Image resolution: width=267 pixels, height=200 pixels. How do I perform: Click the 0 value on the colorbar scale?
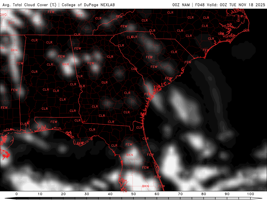click(16, 194)
